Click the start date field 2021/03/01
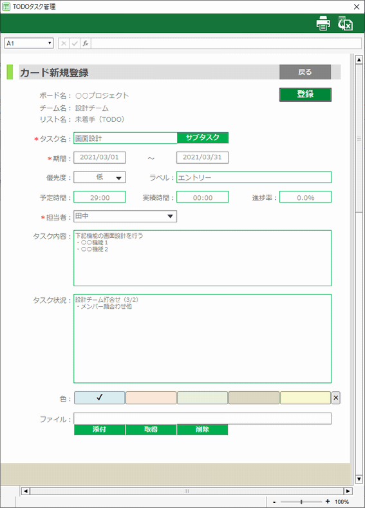The image size is (365, 508). click(x=99, y=157)
